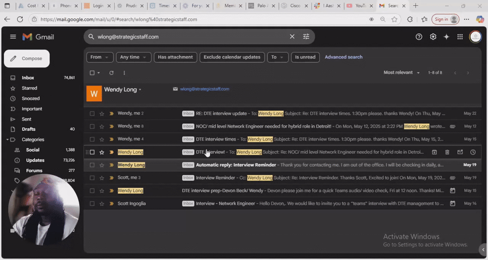Archive the DTE Interview! email
488x260 pixels.
pyautogui.click(x=434, y=152)
